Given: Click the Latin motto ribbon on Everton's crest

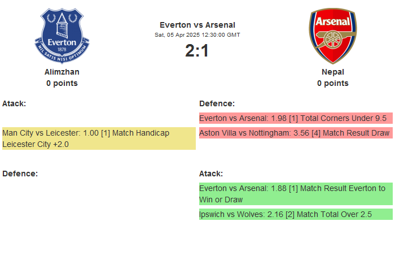Looking at the screenshot, I should (62, 53).
